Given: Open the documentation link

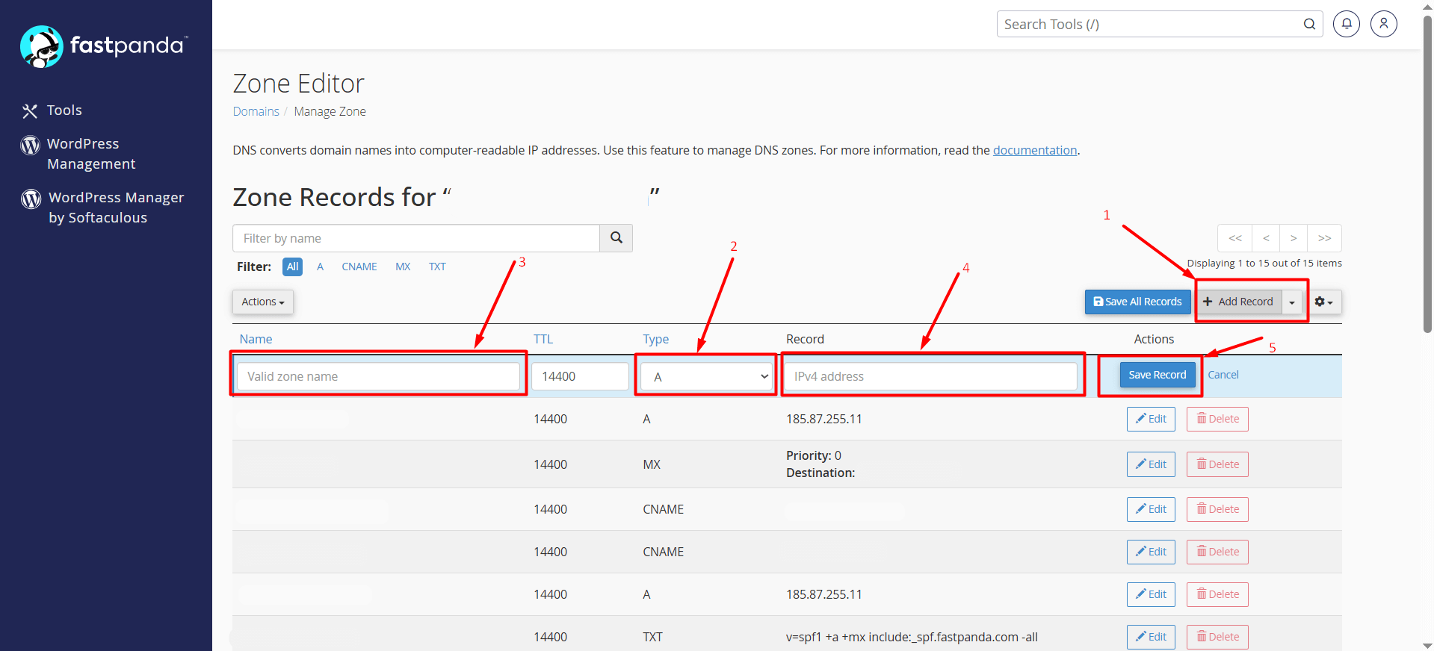Looking at the screenshot, I should pyautogui.click(x=1035, y=150).
